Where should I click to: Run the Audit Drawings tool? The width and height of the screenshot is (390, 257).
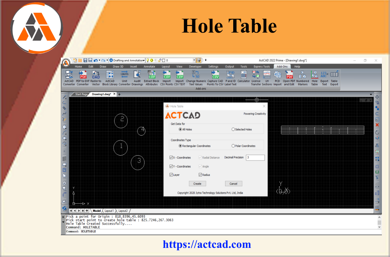[x=137, y=78]
